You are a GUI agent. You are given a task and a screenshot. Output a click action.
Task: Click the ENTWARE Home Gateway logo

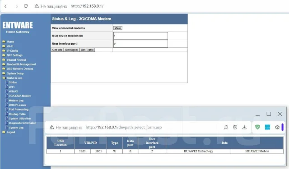(18, 27)
